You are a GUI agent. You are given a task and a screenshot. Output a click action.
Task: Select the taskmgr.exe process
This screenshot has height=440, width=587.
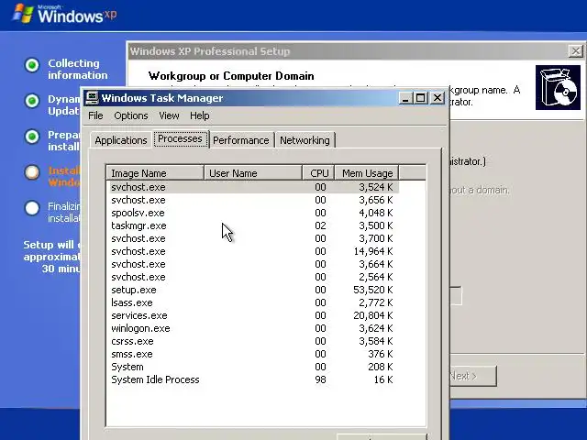[x=254, y=225]
